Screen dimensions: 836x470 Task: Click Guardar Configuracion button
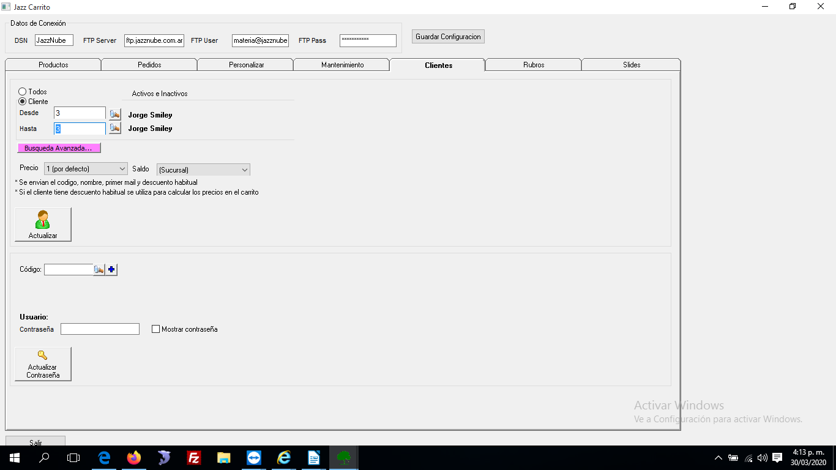coord(448,37)
